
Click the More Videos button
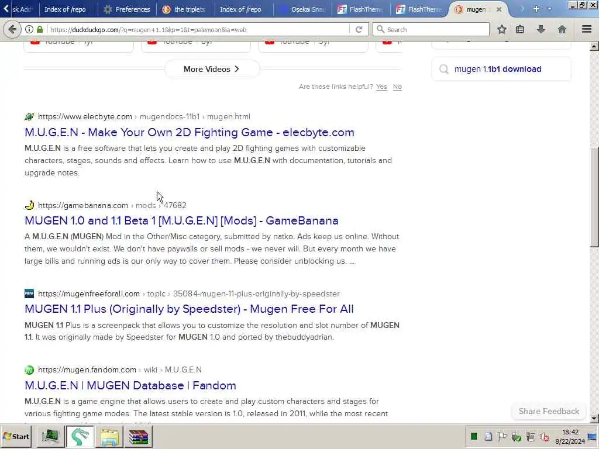[212, 69]
